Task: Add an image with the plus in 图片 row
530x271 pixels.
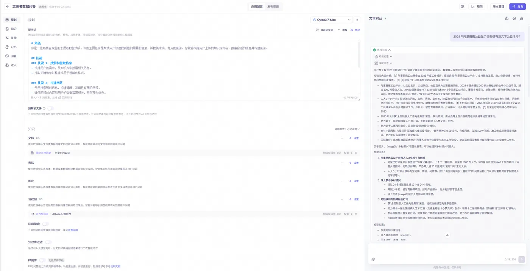Action: (342, 181)
